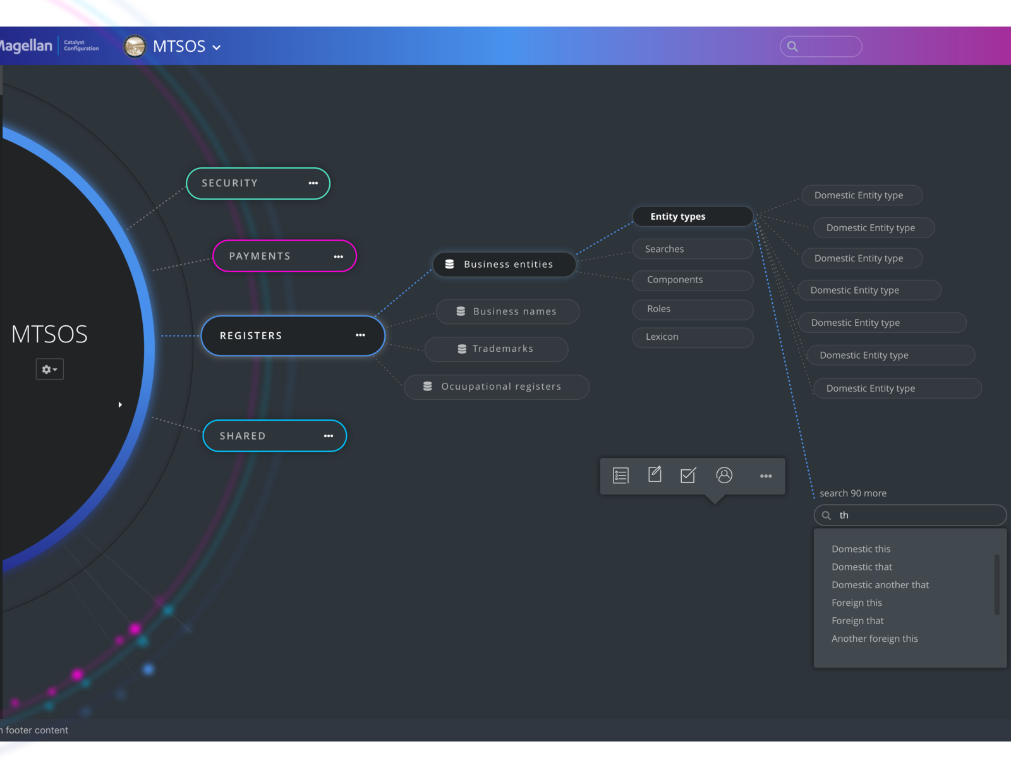Viewport: 1011px width, 758px height.
Task: Open the MTSOS dropdown chevron in the header
Action: (x=217, y=47)
